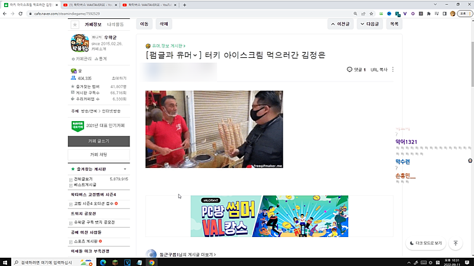Copy post link with URL 복사
474x266 pixels.
coord(379,69)
